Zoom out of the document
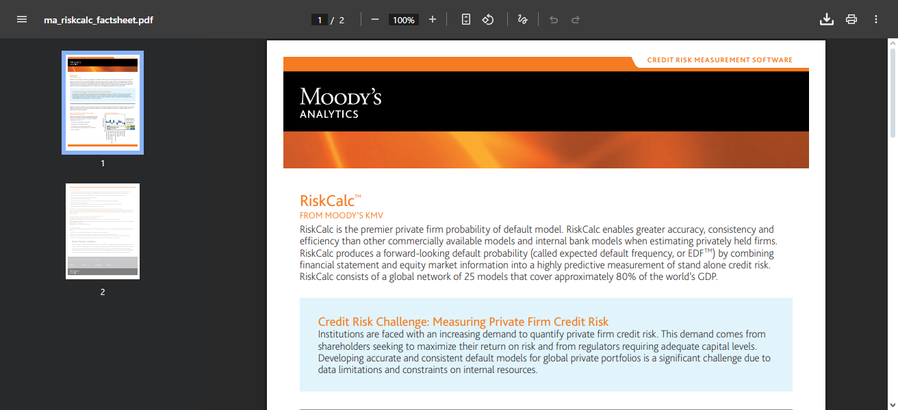 (x=374, y=19)
